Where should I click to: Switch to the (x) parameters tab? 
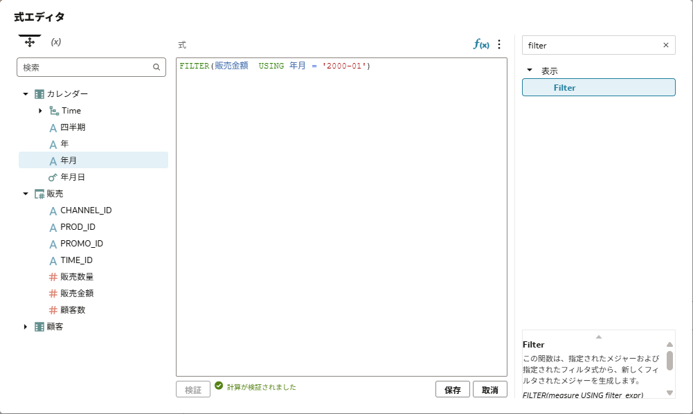[x=55, y=42]
